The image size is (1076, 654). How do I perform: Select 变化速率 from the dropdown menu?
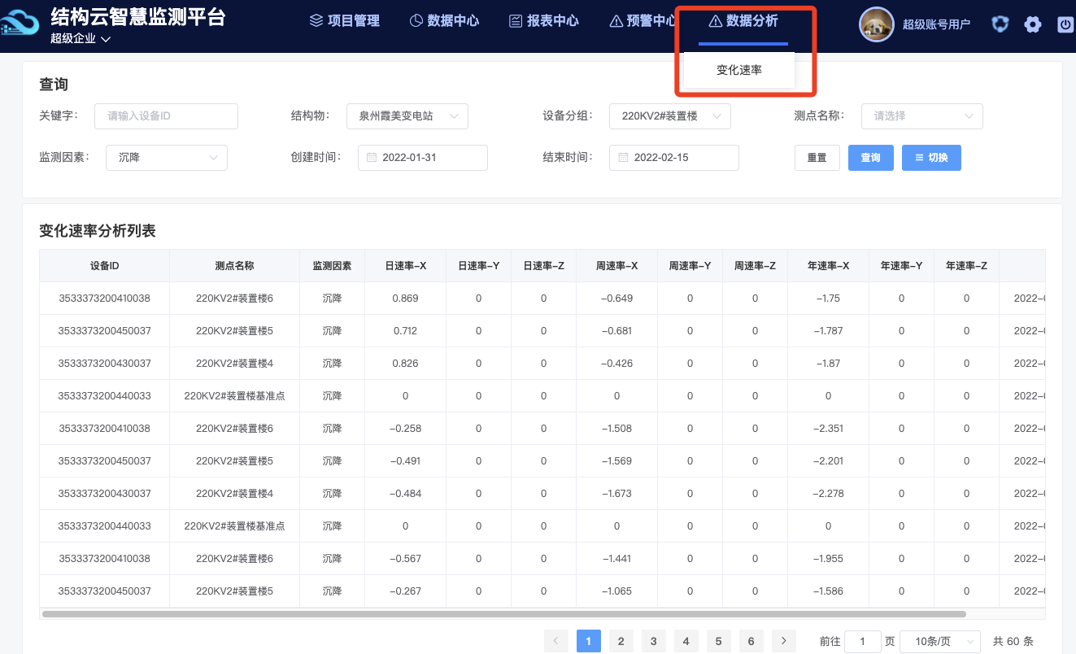[x=739, y=70]
